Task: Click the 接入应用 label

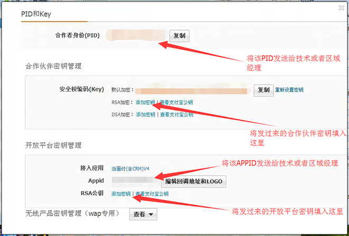Action: tap(92, 168)
